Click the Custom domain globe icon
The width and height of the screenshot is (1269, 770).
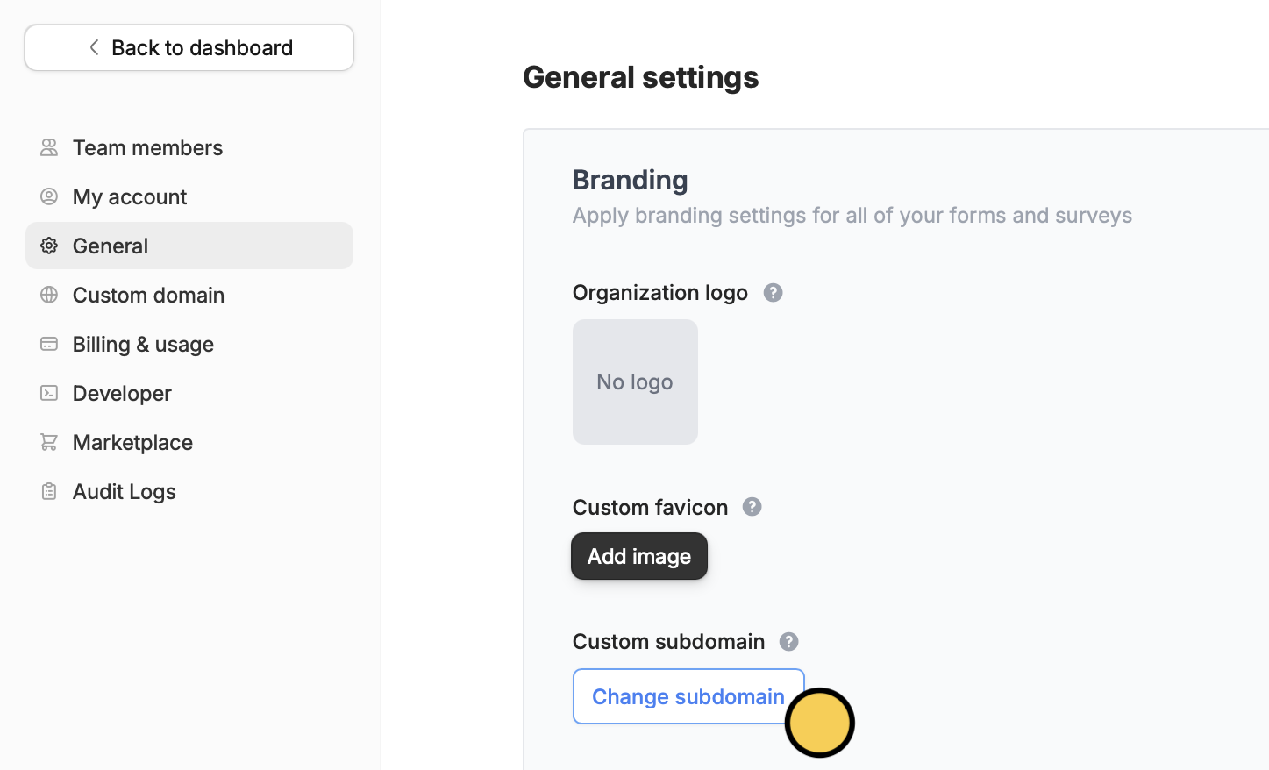tap(49, 295)
